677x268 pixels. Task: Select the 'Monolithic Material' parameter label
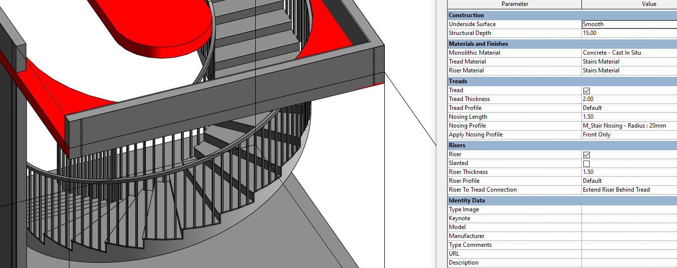[474, 53]
